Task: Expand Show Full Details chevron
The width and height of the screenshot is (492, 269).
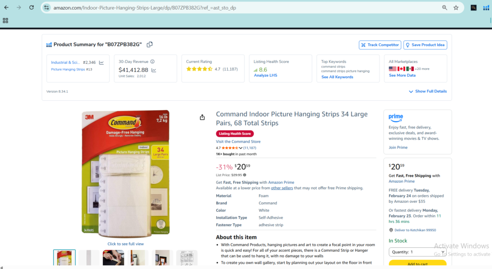Action: click(x=411, y=92)
